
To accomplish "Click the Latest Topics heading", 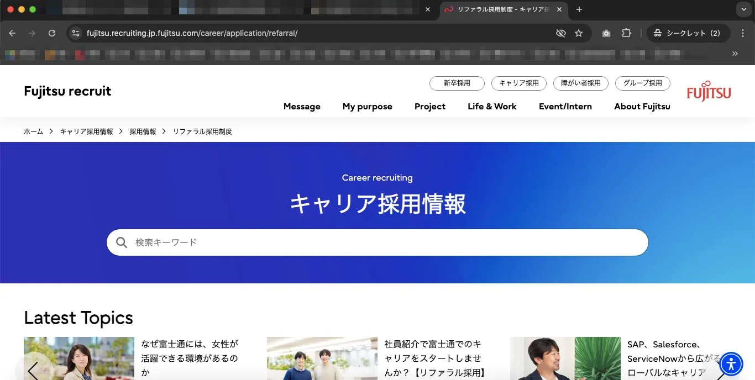I will pyautogui.click(x=78, y=318).
